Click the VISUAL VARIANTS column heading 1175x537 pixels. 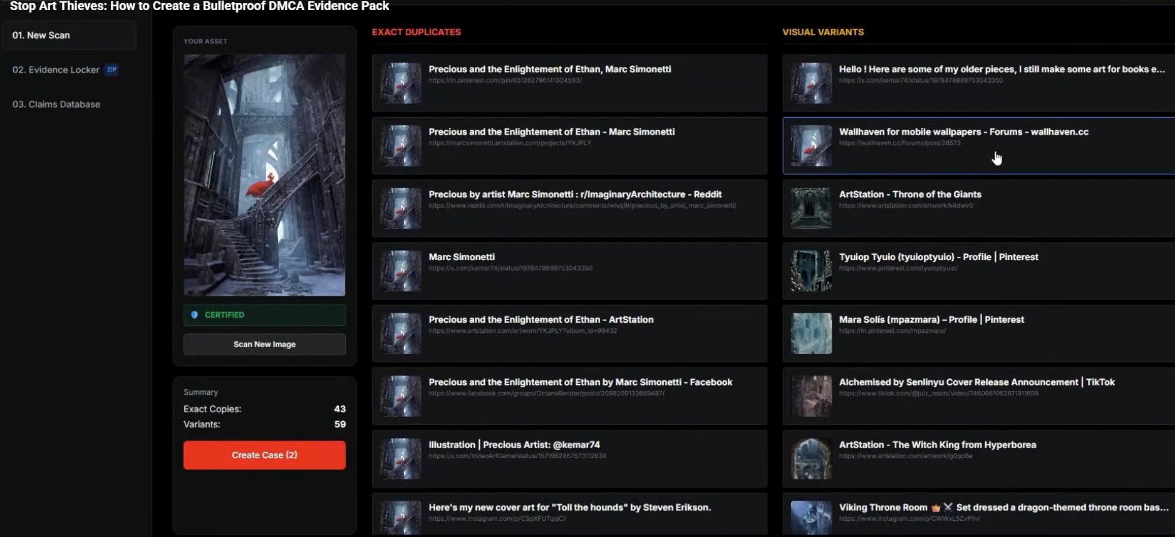[823, 32]
